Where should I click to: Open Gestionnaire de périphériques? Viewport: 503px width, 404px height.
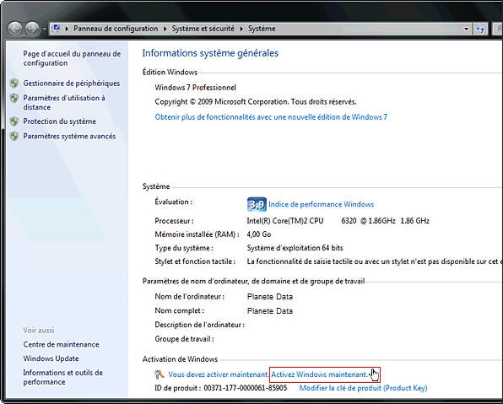coord(72,83)
